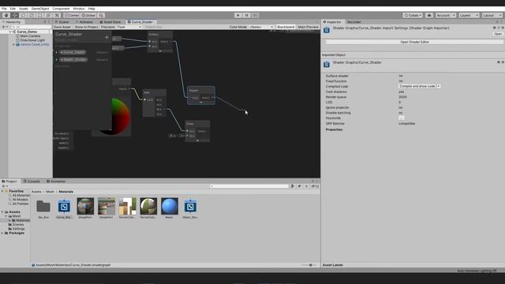505x284 pixels.
Task: Open the cloud services icon
Action: click(x=429, y=15)
